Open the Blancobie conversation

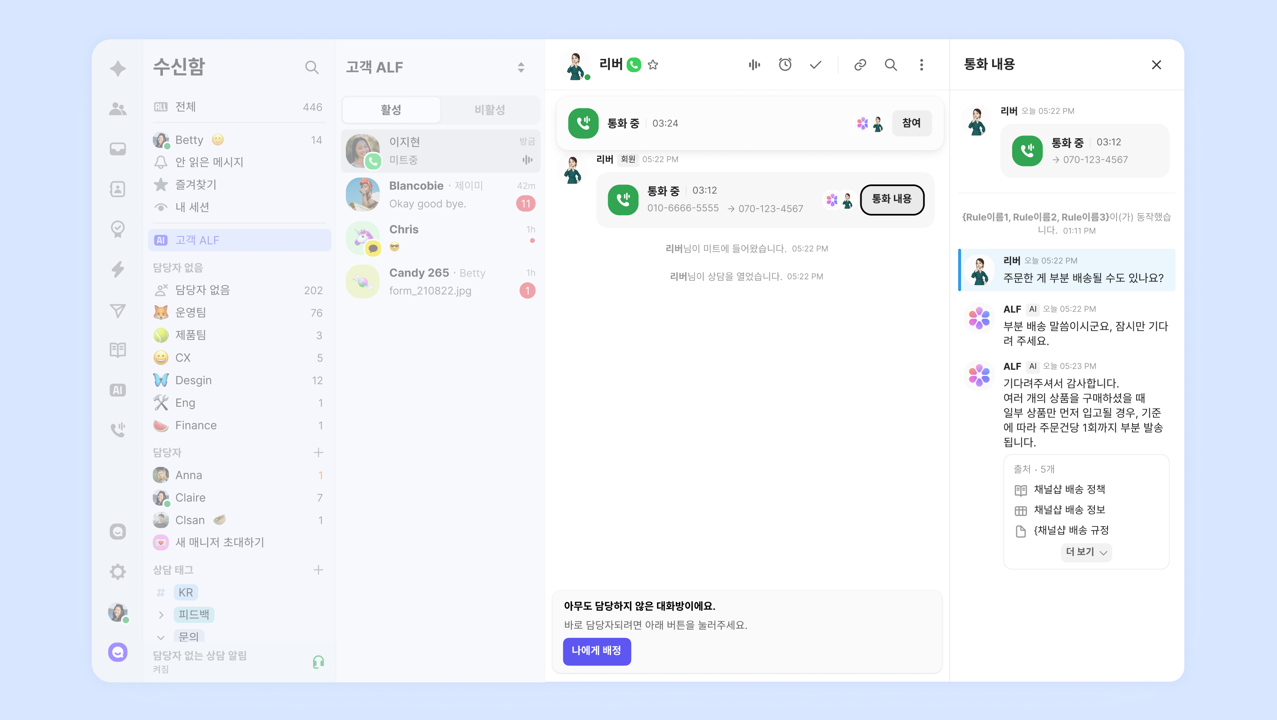pos(440,195)
